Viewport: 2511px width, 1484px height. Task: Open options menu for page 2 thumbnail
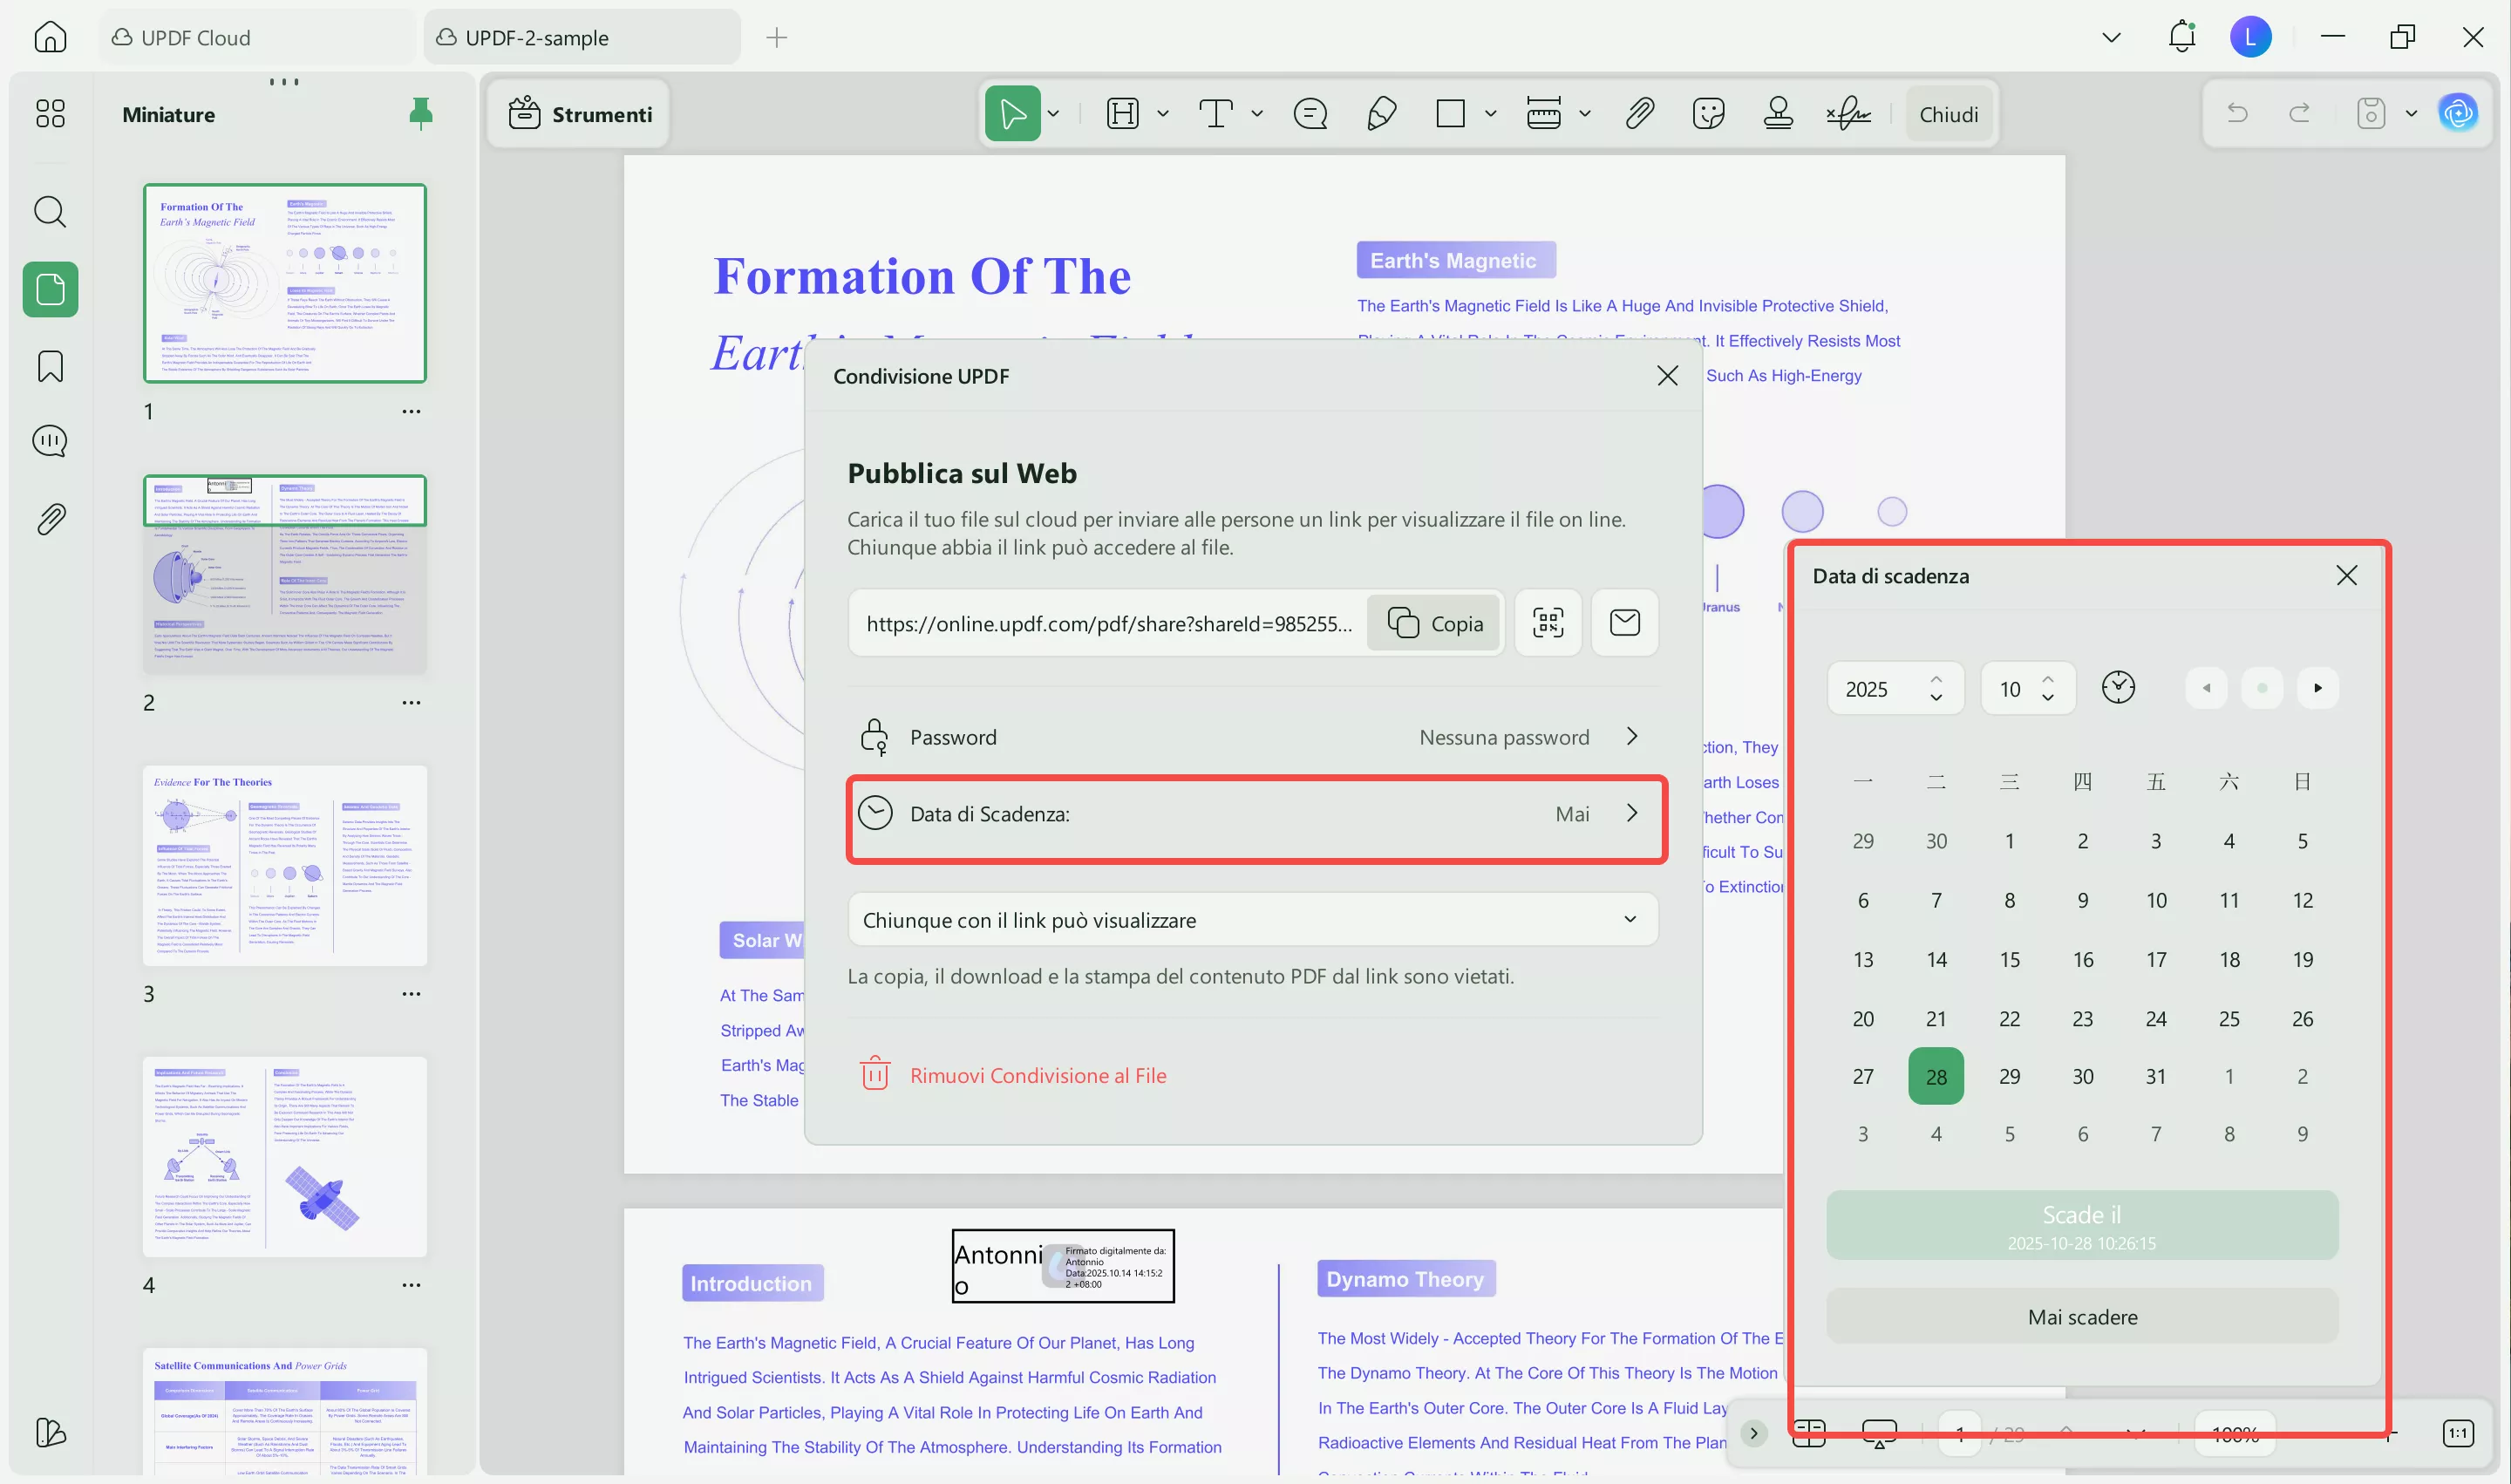click(411, 702)
